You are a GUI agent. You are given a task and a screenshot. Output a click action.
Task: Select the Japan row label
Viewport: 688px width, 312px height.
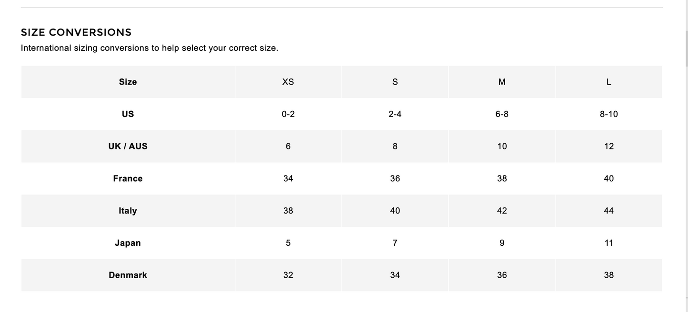tap(128, 243)
